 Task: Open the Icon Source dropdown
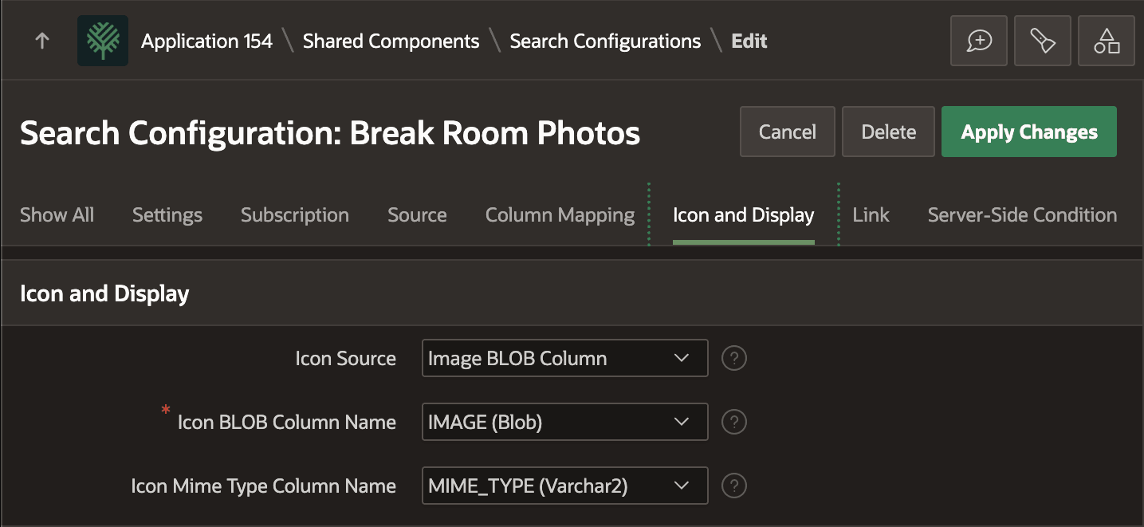point(564,358)
